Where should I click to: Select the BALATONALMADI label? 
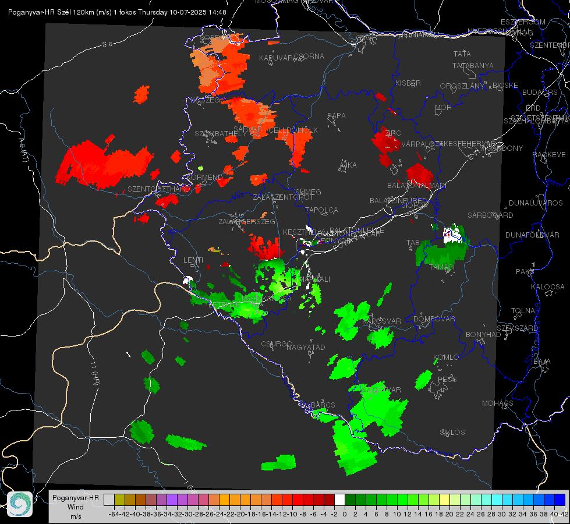[x=416, y=186]
